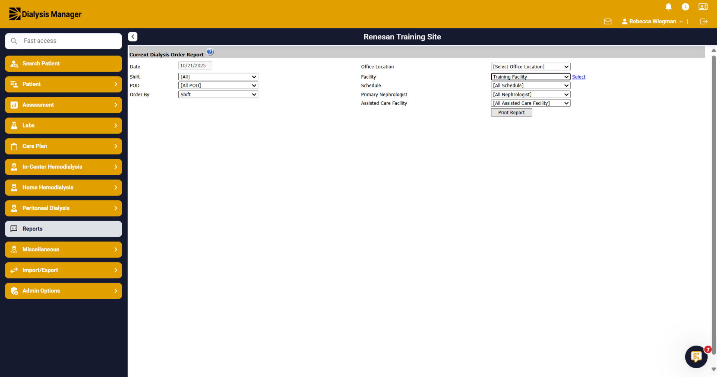The width and height of the screenshot is (717, 377).
Task: Open Rebecca Wiegman user menu
Action: [652, 22]
